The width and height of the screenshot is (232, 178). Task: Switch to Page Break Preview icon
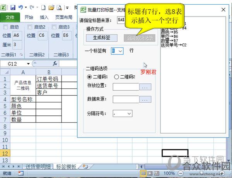pyautogui.click(x=157, y=173)
